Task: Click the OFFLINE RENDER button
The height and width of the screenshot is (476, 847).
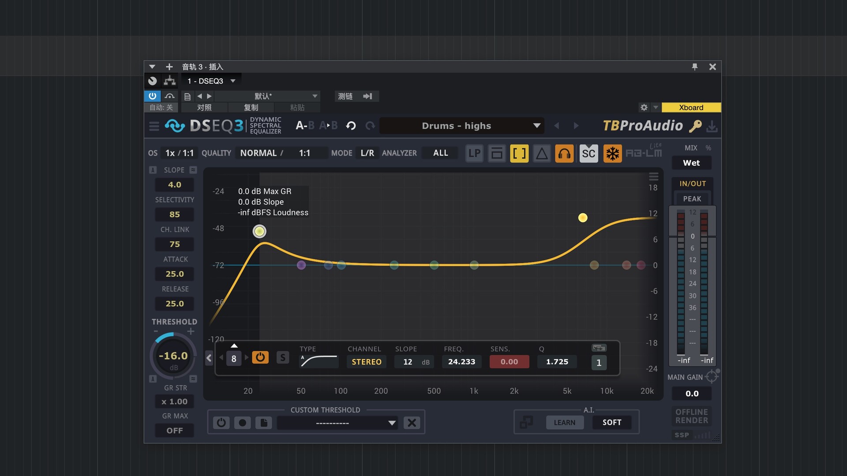Action: pyautogui.click(x=692, y=416)
